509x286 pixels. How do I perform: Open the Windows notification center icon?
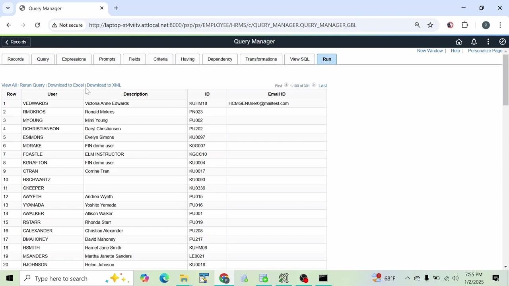[496, 278]
